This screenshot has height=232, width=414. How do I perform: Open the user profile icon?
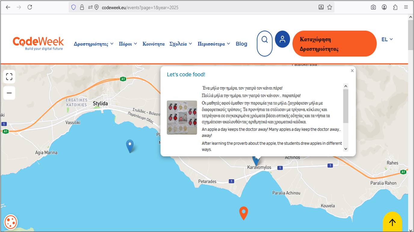pos(282,39)
